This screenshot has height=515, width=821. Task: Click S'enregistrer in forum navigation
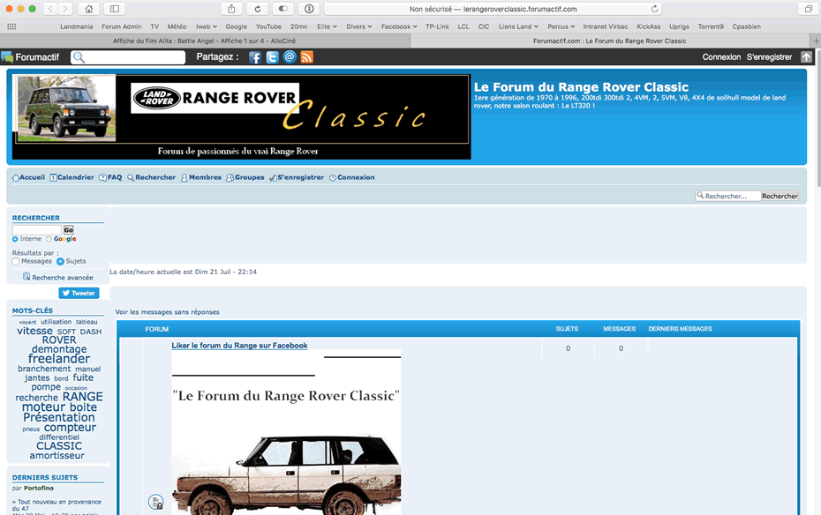pos(297,177)
